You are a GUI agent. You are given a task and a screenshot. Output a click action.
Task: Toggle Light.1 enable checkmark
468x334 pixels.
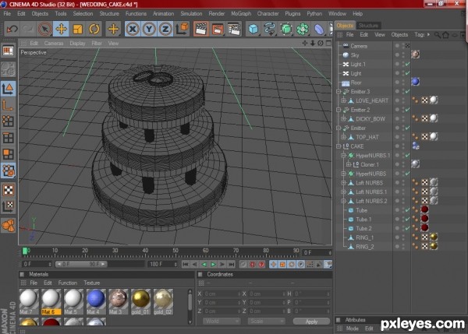pos(407,64)
